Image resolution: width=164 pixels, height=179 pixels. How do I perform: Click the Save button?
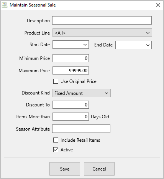(65, 169)
